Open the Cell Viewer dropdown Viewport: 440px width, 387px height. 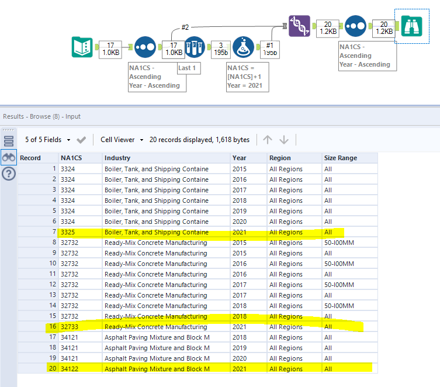(121, 140)
